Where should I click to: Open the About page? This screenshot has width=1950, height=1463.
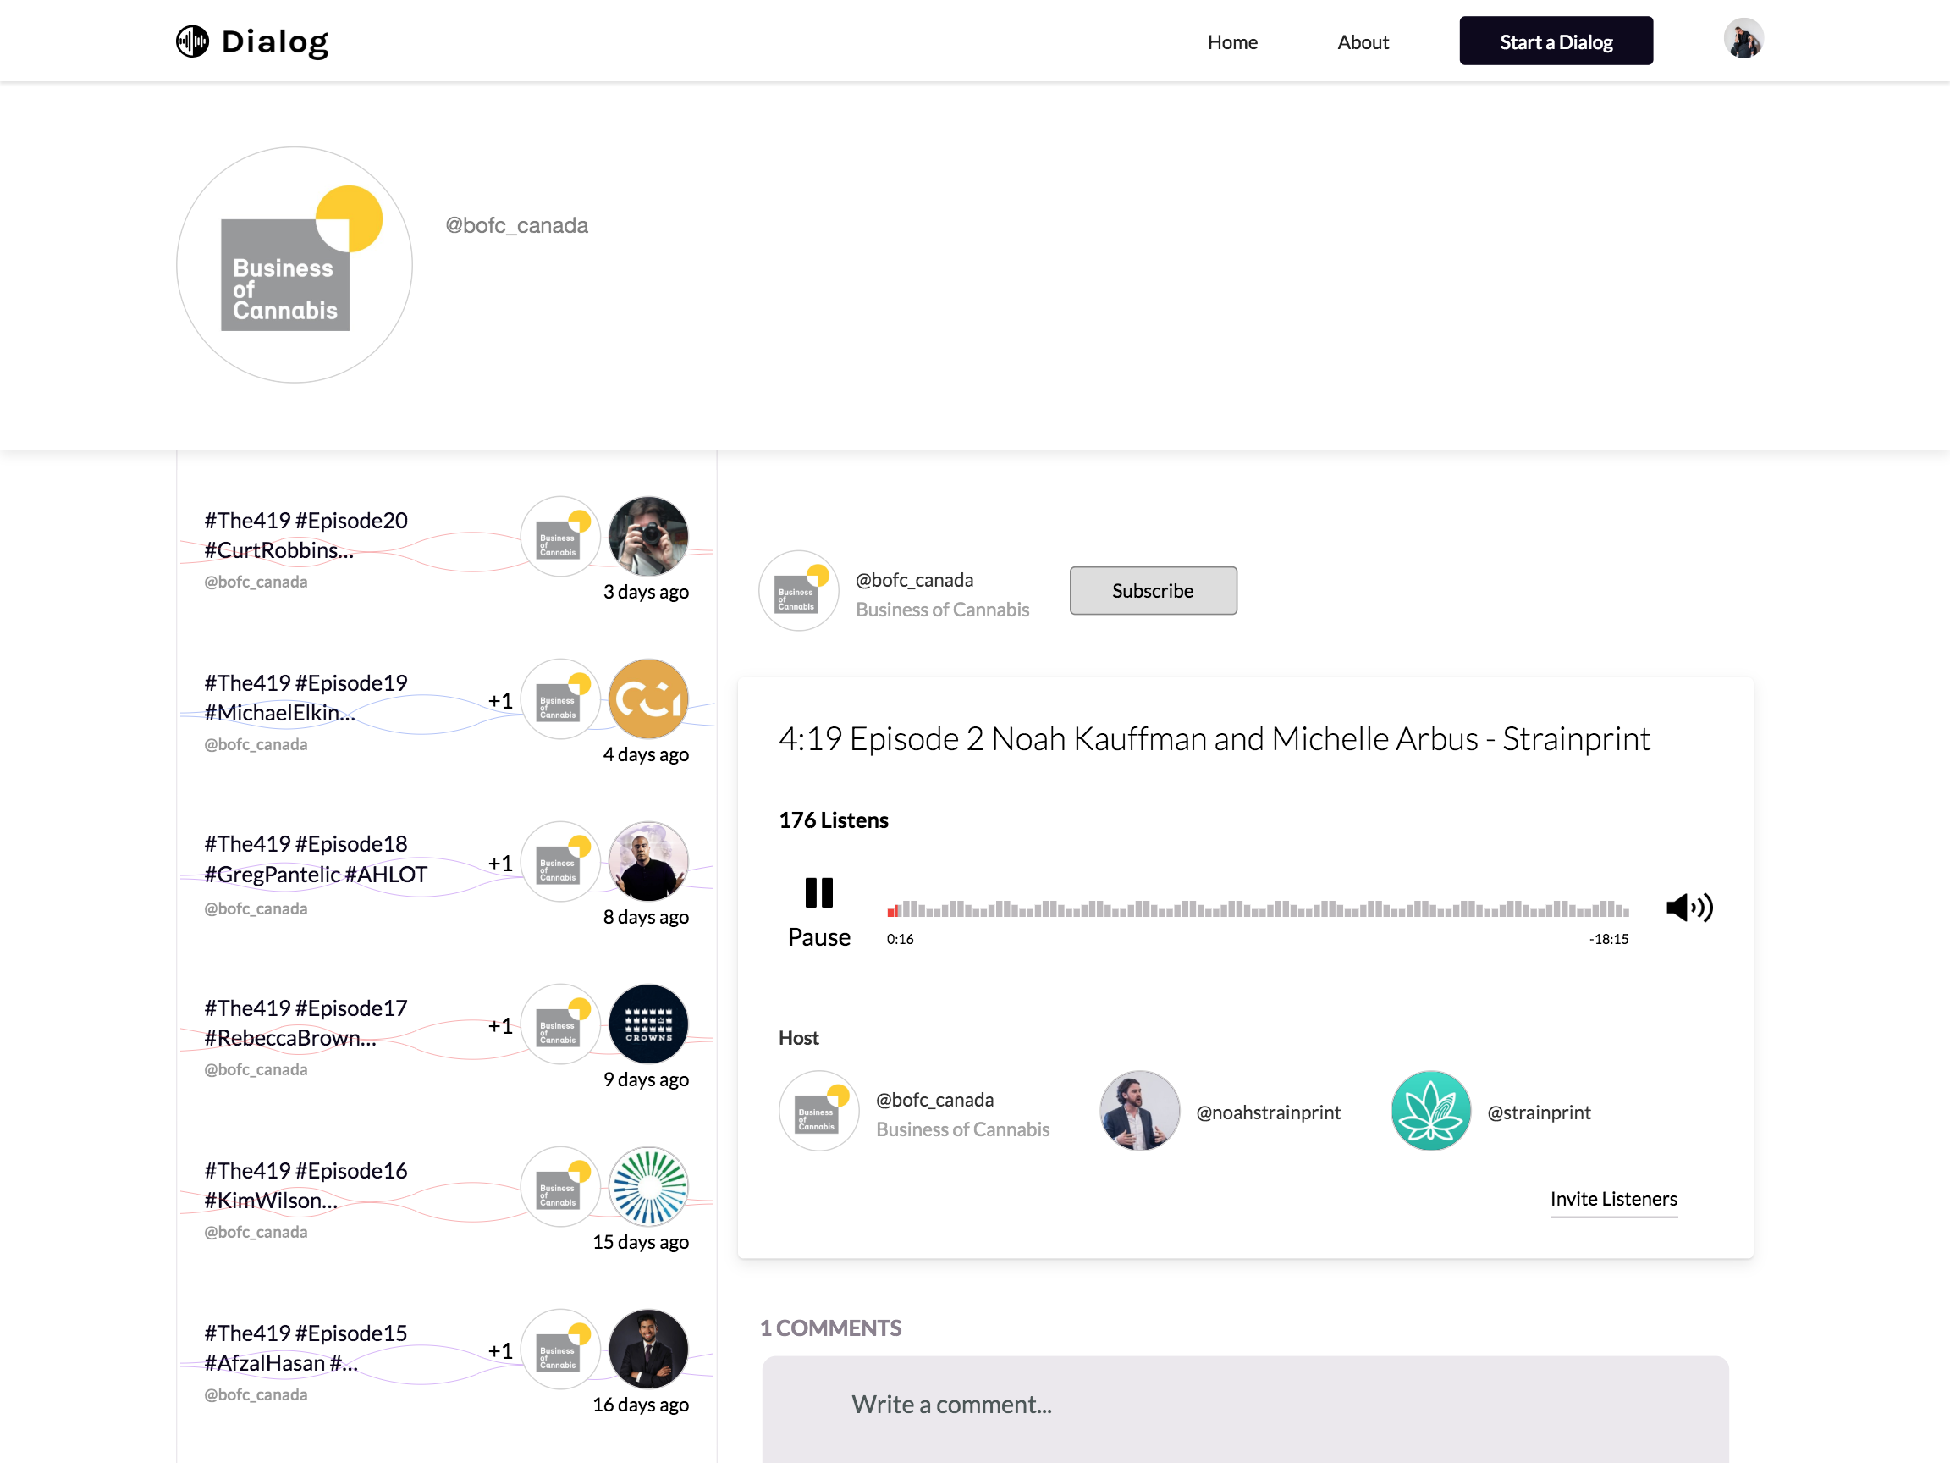pos(1362,42)
